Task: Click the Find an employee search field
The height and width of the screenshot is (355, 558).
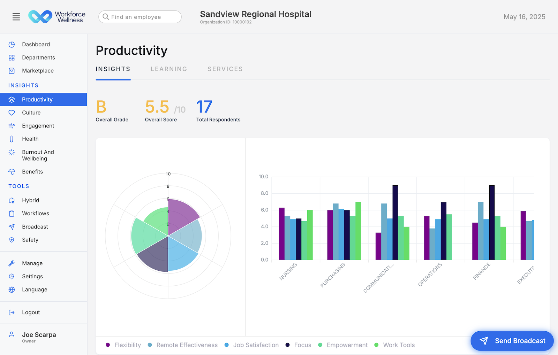Action: coord(139,17)
